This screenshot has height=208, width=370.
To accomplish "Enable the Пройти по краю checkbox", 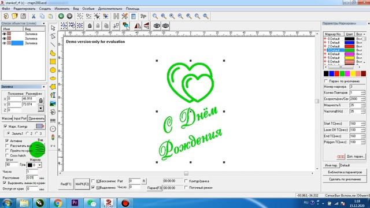I will click(7, 150).
